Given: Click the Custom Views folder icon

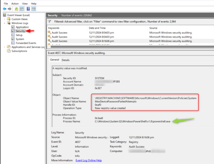Looking at the screenshot, I should click(x=9, y=19).
